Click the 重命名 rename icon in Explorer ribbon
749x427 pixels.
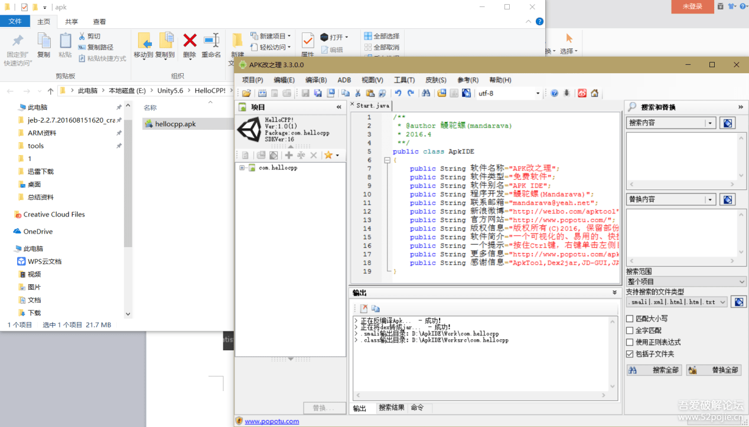coord(211,40)
